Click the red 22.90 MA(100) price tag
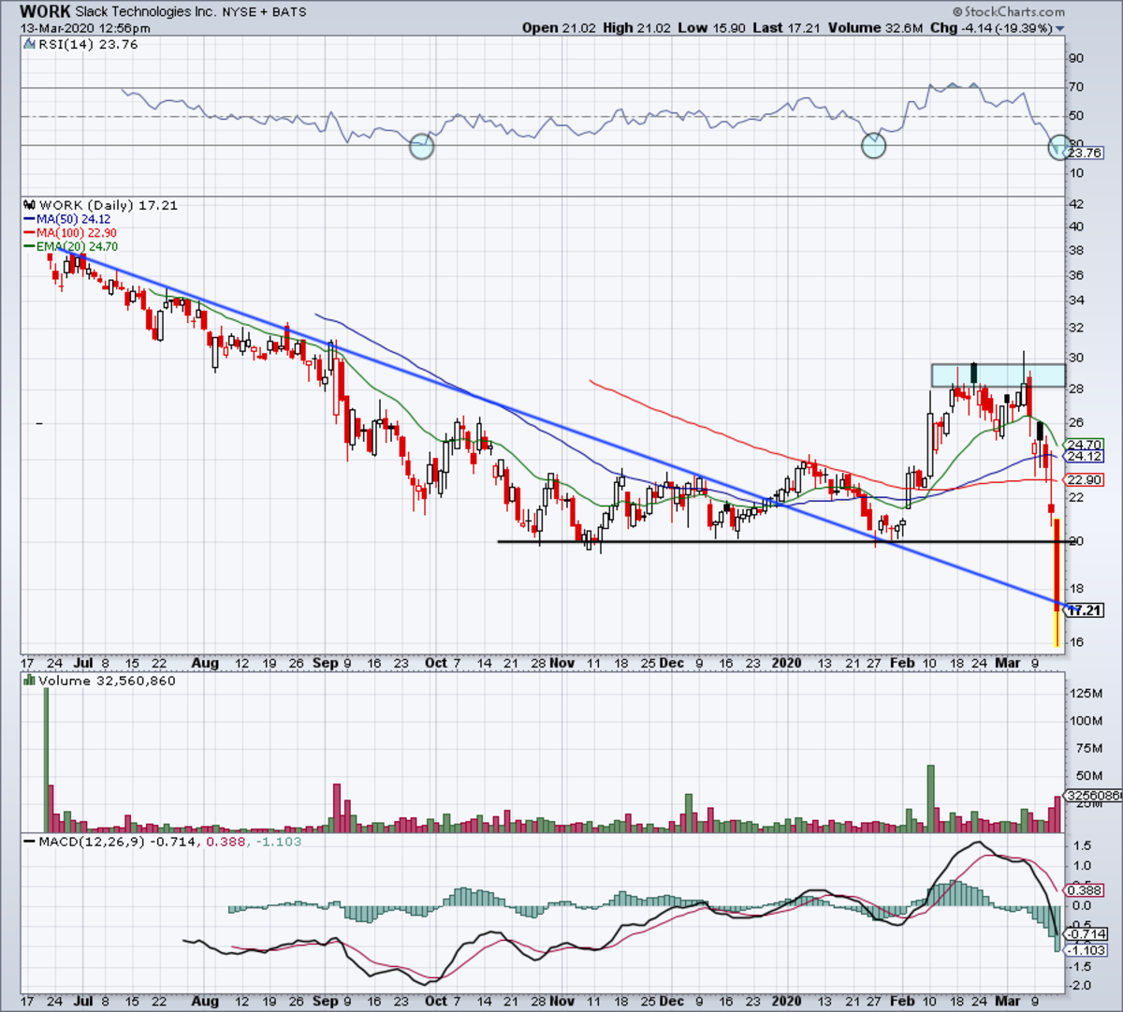 pos(1084,479)
